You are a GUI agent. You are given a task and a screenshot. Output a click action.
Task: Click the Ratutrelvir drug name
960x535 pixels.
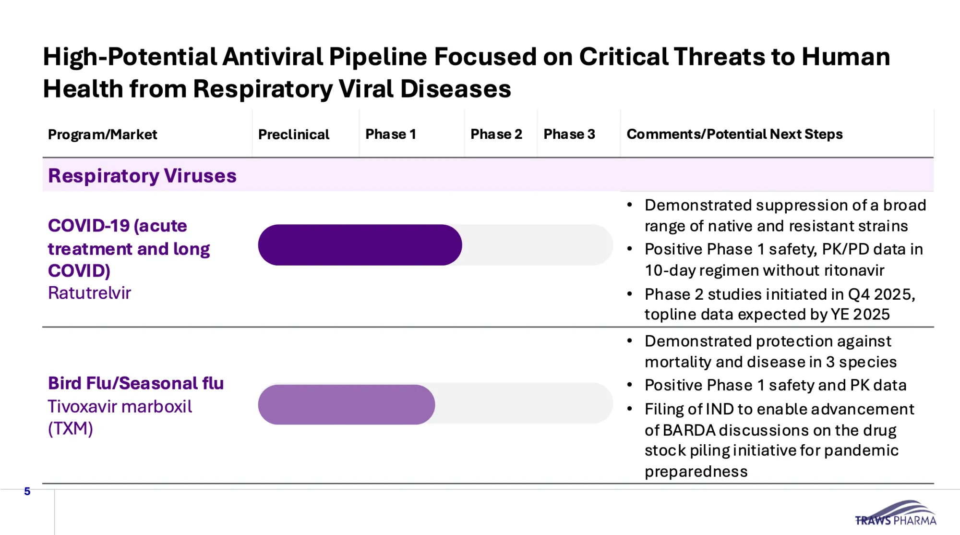click(89, 293)
